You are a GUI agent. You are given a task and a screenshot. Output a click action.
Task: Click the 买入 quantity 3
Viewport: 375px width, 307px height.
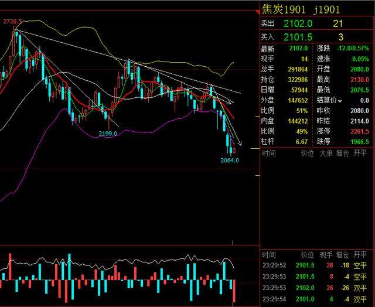point(341,37)
